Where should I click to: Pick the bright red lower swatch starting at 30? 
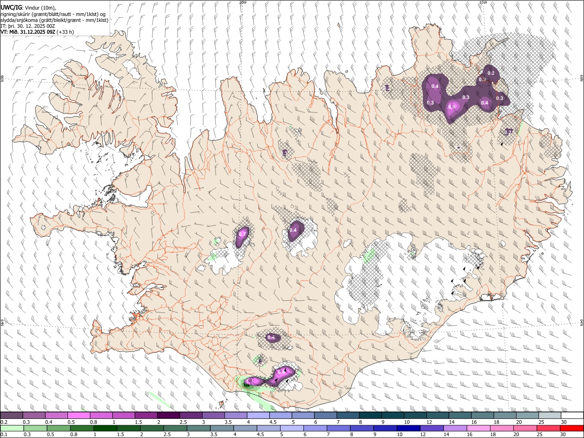coord(572,428)
